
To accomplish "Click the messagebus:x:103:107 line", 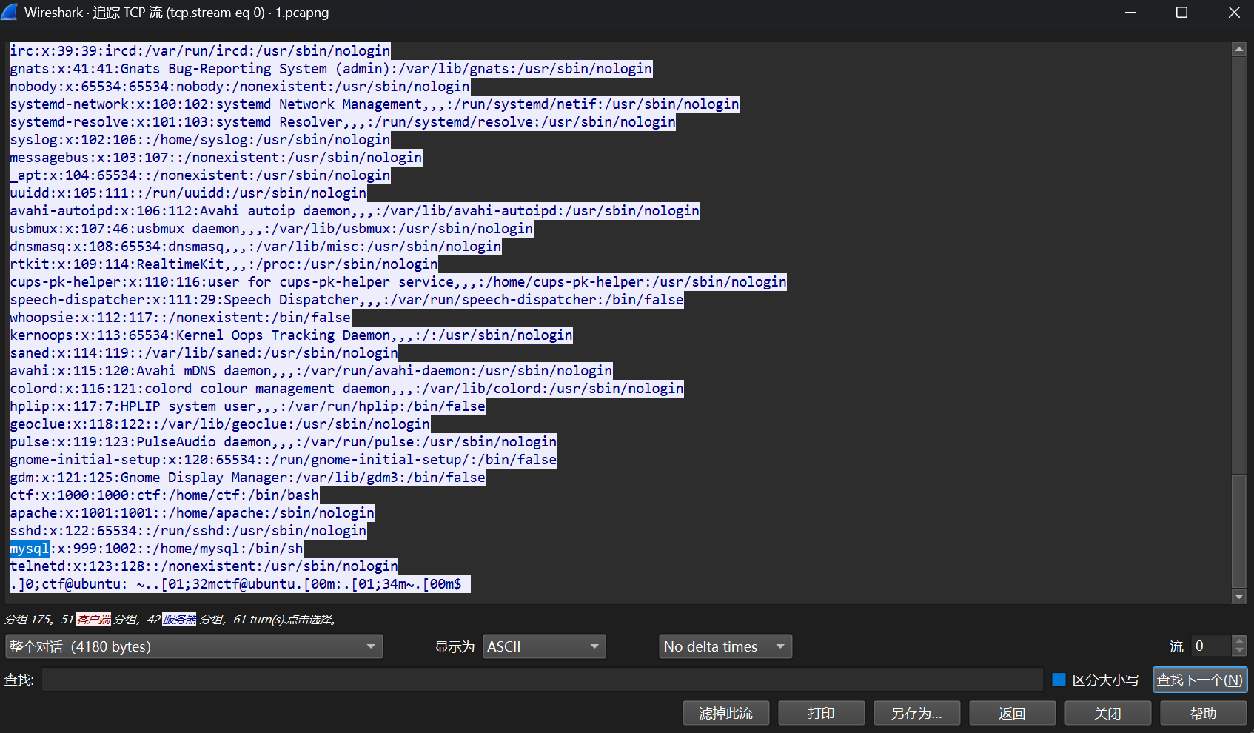I will (216, 158).
